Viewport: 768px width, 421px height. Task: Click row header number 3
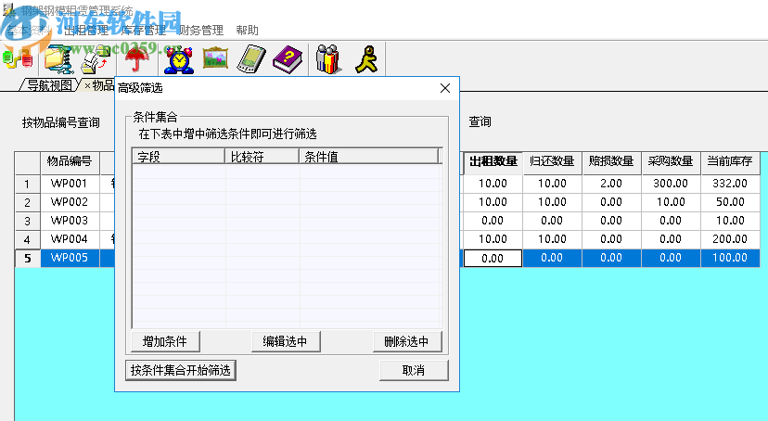28,222
